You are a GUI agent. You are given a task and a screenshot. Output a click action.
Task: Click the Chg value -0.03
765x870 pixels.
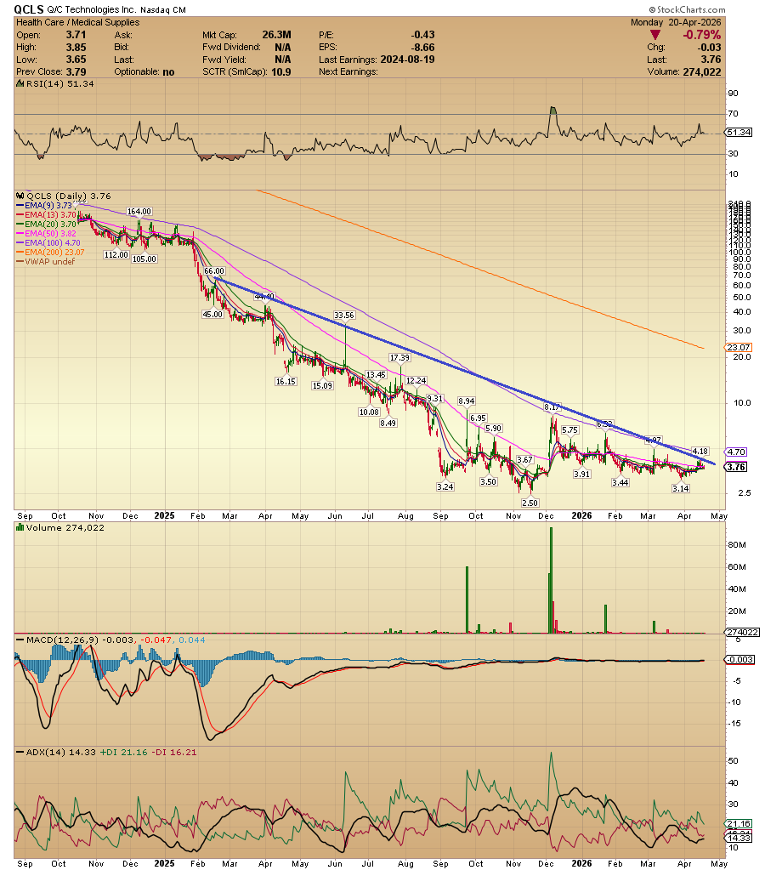click(710, 47)
